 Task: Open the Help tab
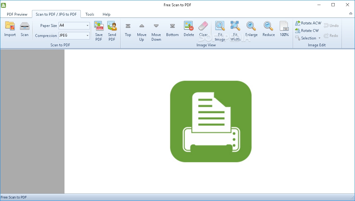click(x=106, y=14)
